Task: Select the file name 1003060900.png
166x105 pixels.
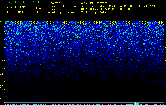Action: tap(13, 7)
